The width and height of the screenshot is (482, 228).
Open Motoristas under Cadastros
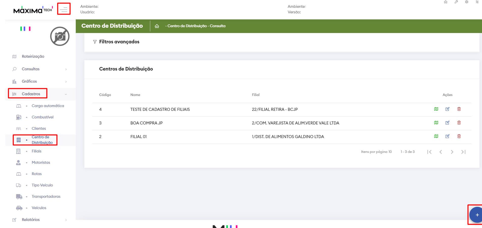coord(41,162)
